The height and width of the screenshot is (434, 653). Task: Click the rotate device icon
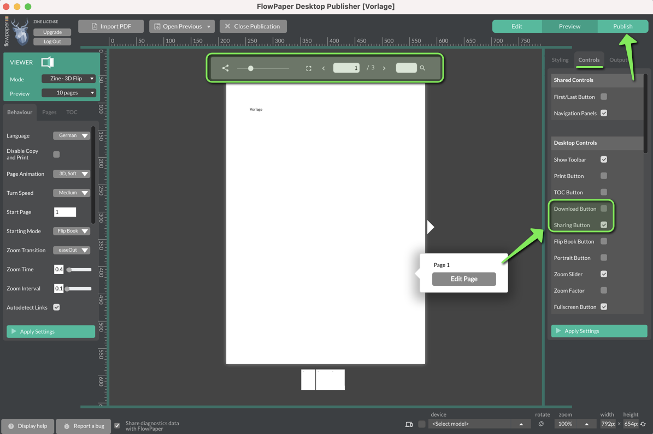[541, 424]
